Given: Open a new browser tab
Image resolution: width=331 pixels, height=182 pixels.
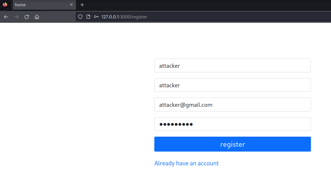Looking at the screenshot, I should coord(82,5).
